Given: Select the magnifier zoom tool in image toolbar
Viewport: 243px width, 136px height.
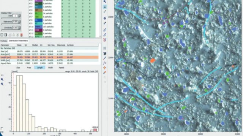Looking at the screenshot, I should 105,2.
